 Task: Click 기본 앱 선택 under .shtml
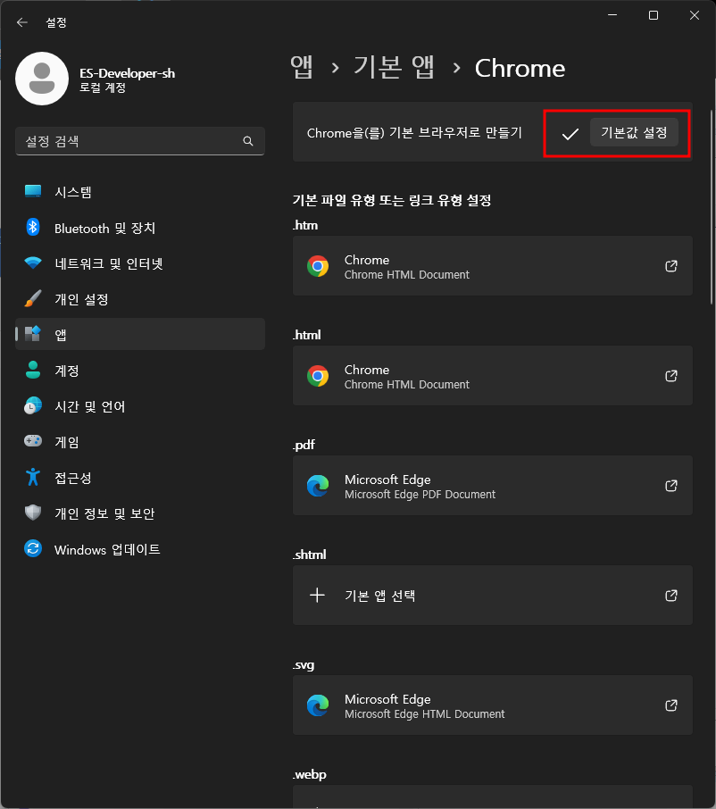click(493, 596)
